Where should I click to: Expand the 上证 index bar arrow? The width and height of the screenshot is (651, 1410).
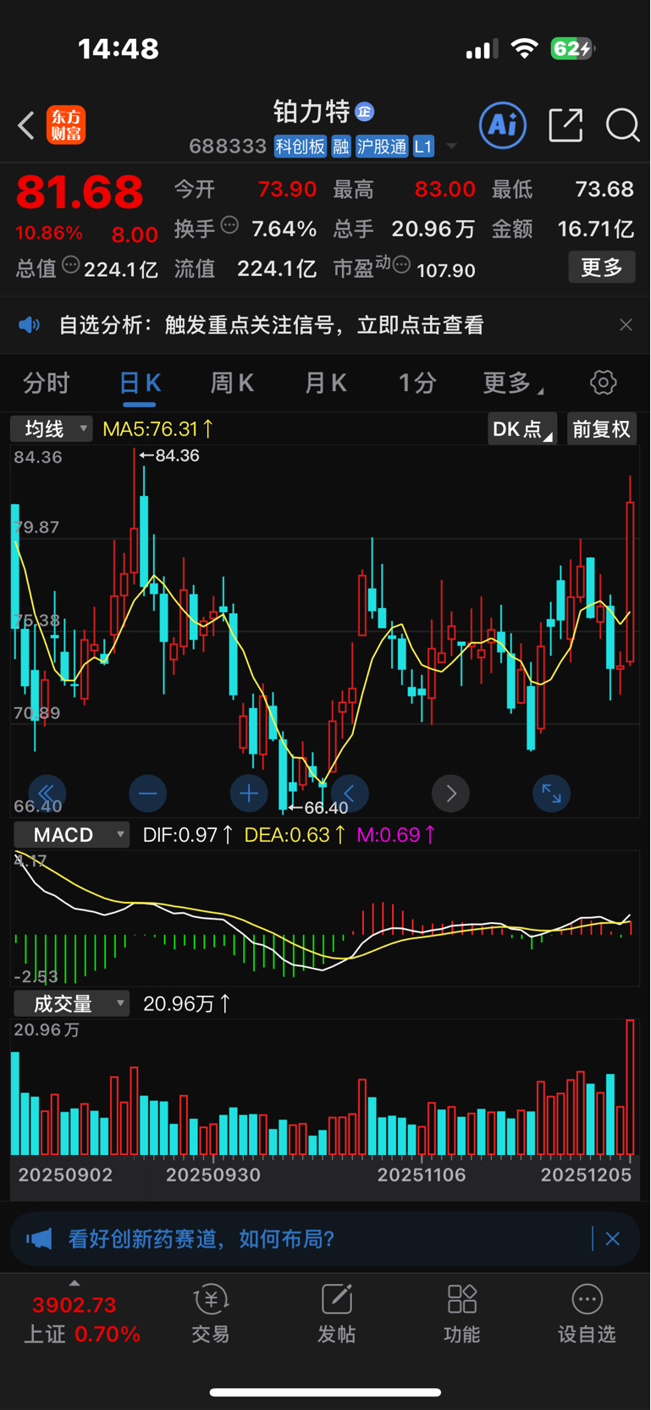(74, 1284)
